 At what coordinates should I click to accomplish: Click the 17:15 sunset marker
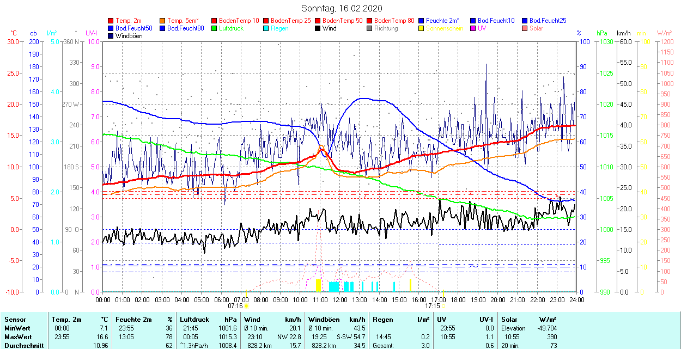point(433,306)
